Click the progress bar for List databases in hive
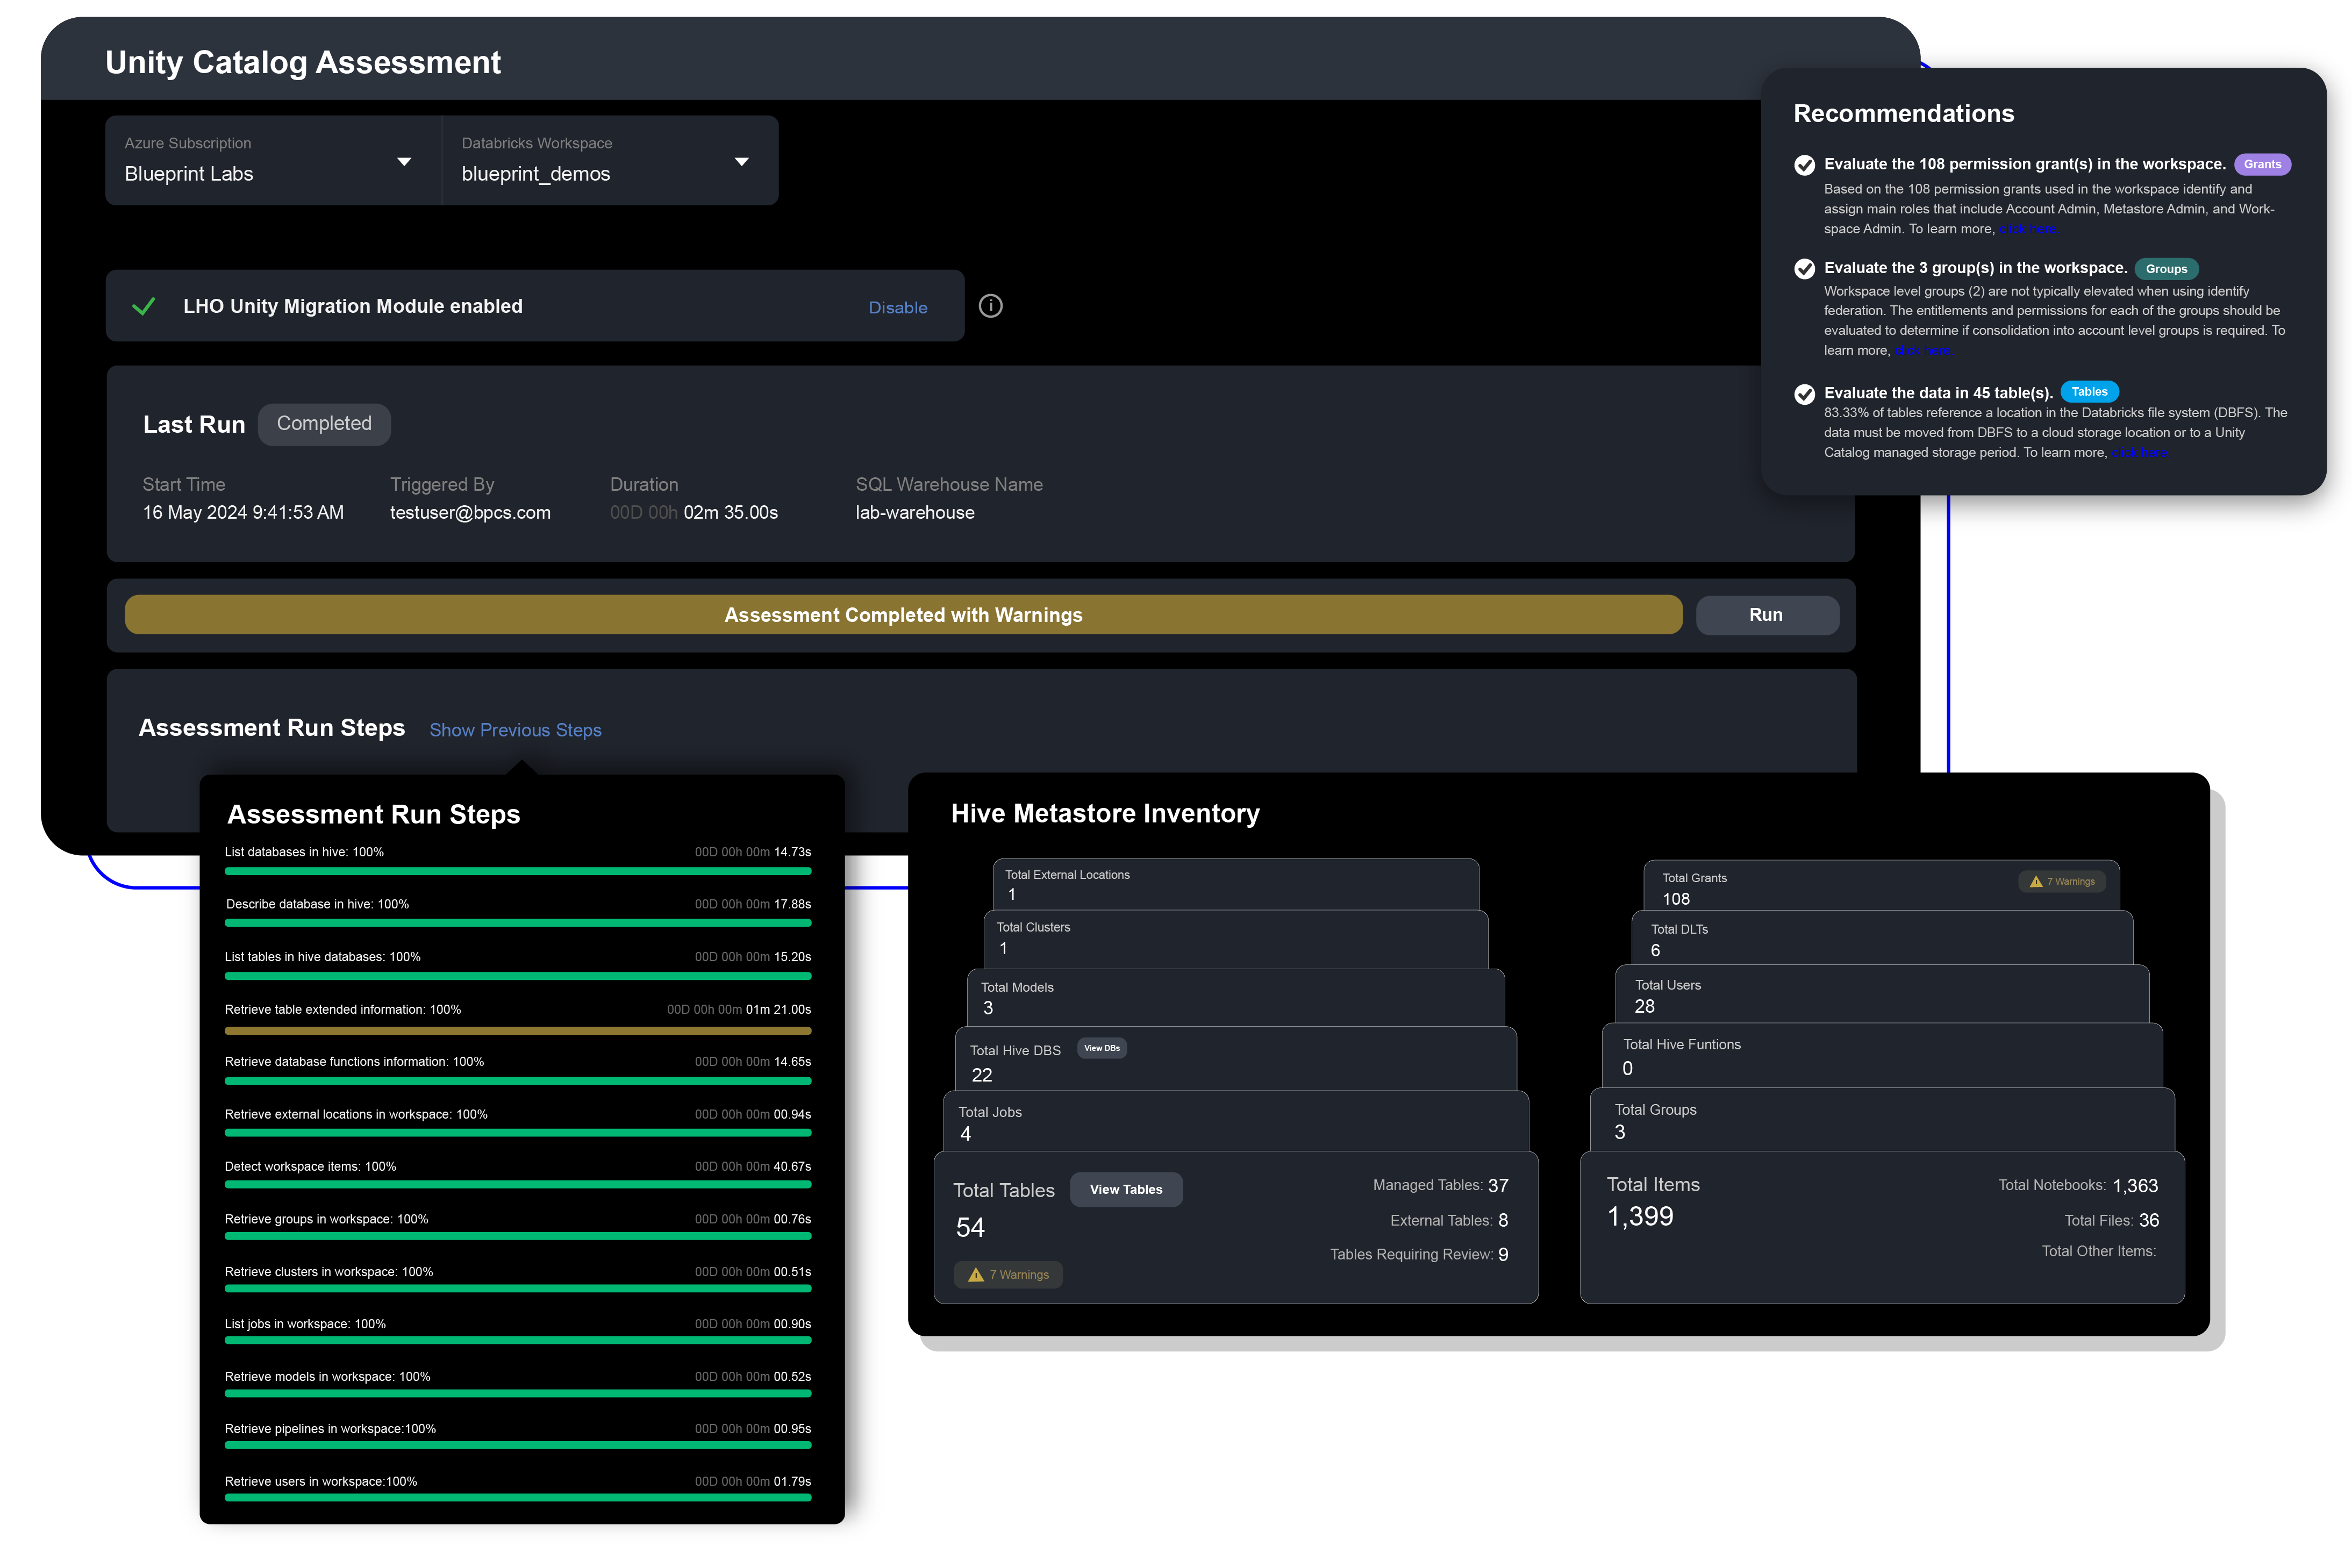This screenshot has width=2352, height=1568. point(518,872)
